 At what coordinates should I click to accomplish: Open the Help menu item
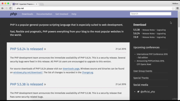[74, 14]
